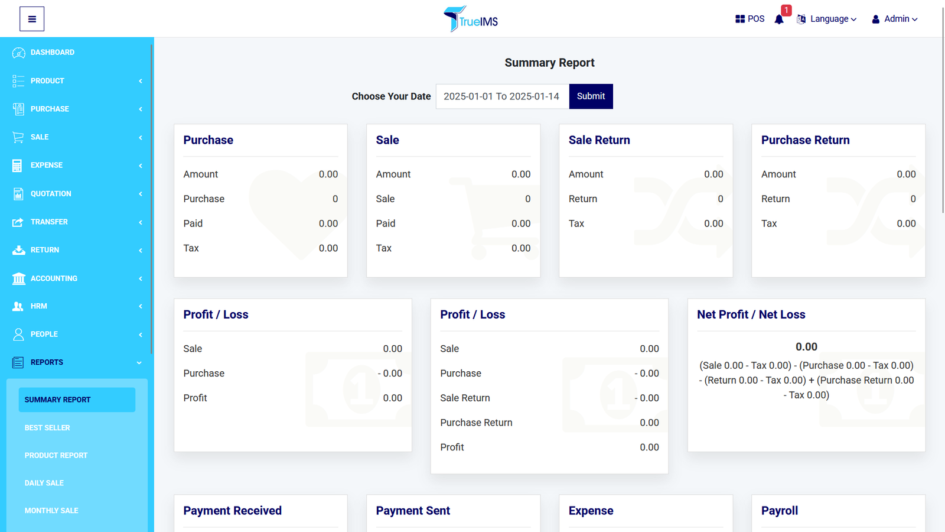945x532 pixels.
Task: Open the notification bell icon
Action: (x=779, y=20)
